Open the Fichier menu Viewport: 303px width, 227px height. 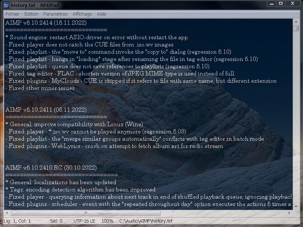coord(12,14)
